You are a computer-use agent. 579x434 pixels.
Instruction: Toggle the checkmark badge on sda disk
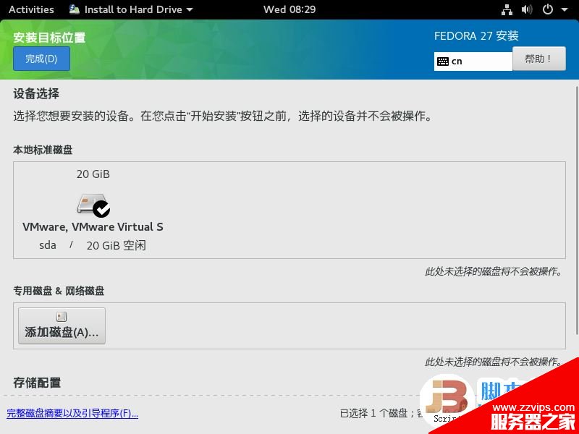[101, 209]
